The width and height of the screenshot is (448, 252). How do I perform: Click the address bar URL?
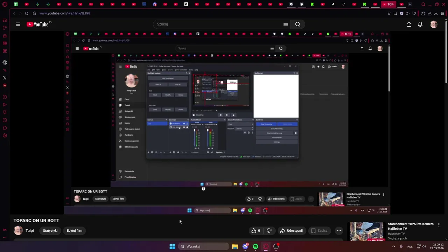[x=65, y=13]
